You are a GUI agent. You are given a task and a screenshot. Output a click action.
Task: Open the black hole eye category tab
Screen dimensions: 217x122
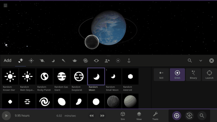click(x=96, y=61)
